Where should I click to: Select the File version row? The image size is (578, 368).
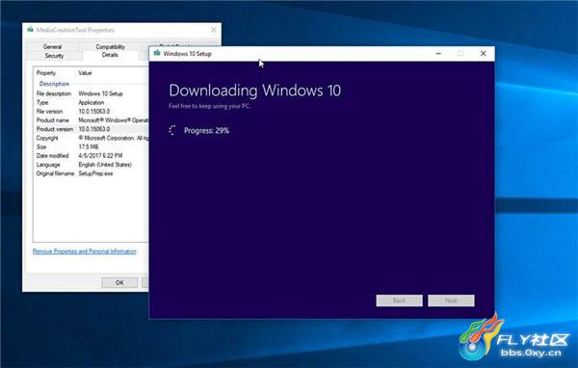pos(92,112)
